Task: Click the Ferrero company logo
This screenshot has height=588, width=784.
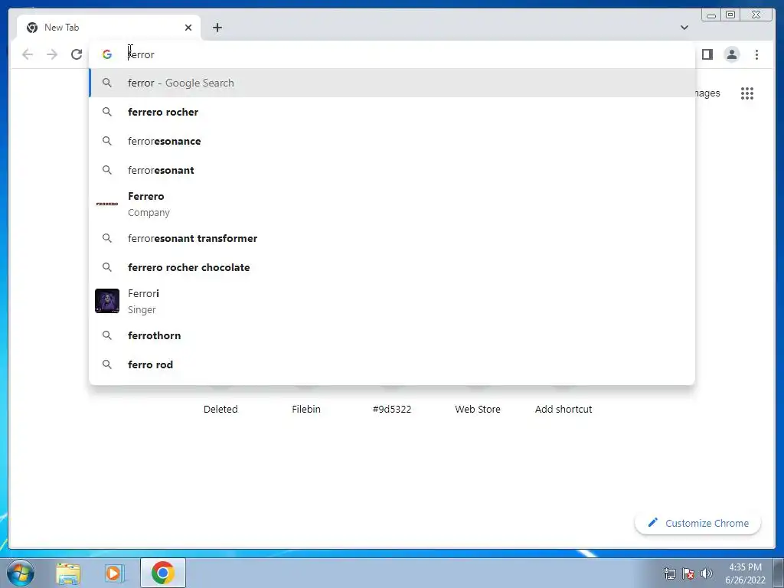Action: point(107,204)
